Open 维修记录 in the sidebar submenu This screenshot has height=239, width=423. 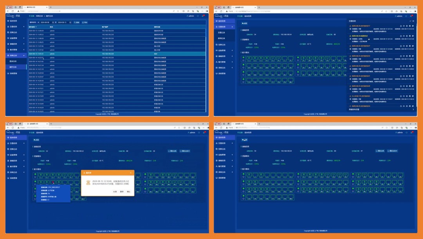[x=222, y=38]
